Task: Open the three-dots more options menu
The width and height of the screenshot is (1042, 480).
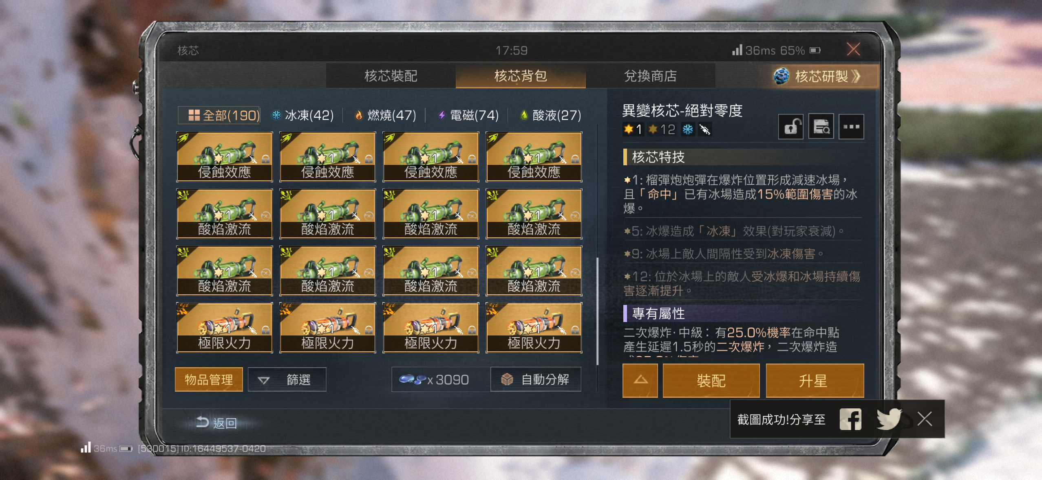Action: (851, 127)
